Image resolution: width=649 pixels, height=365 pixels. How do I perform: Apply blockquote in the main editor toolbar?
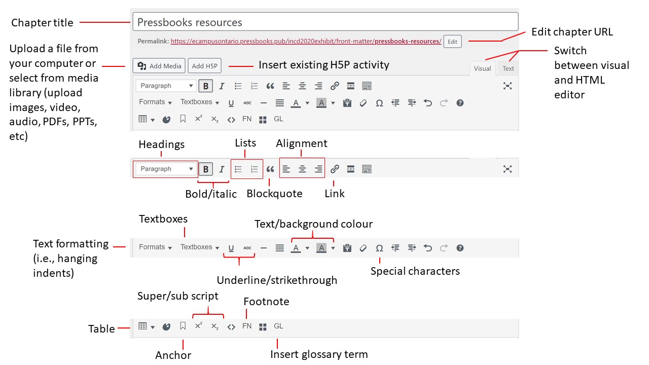click(x=270, y=86)
